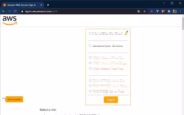The image size is (184, 115).
Task: Maximize the browser window
Action: click(172, 3)
